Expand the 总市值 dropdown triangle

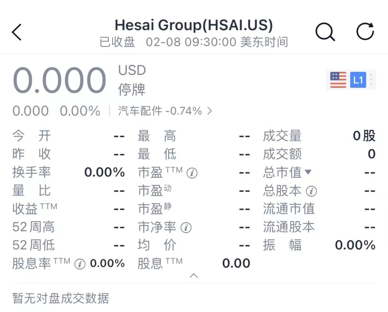click(308, 171)
